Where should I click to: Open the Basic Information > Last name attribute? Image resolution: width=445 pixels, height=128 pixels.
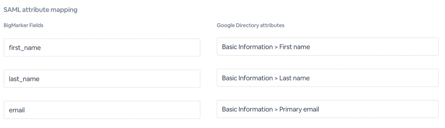tap(327, 78)
